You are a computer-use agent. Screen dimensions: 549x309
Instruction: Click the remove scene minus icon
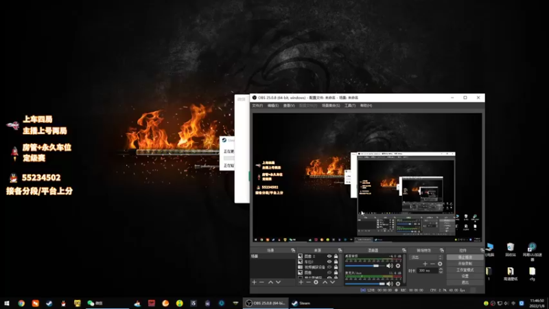pos(261,282)
